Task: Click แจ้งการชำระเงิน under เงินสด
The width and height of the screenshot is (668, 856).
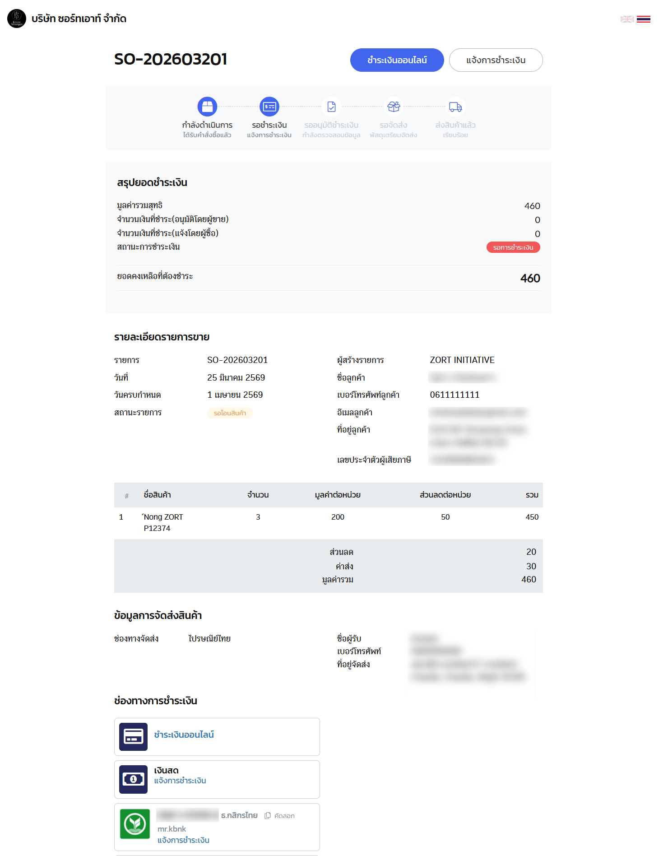Action: tap(180, 781)
